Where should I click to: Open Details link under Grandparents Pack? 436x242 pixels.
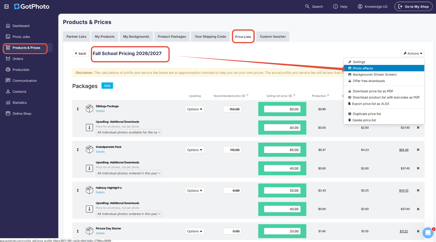point(100,152)
